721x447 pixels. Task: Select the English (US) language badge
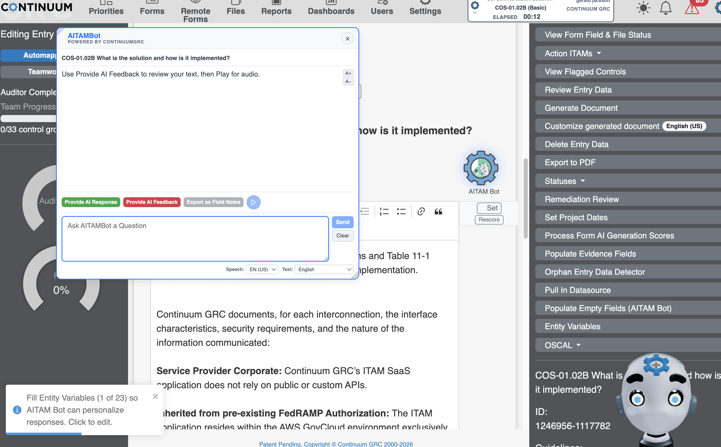684,126
